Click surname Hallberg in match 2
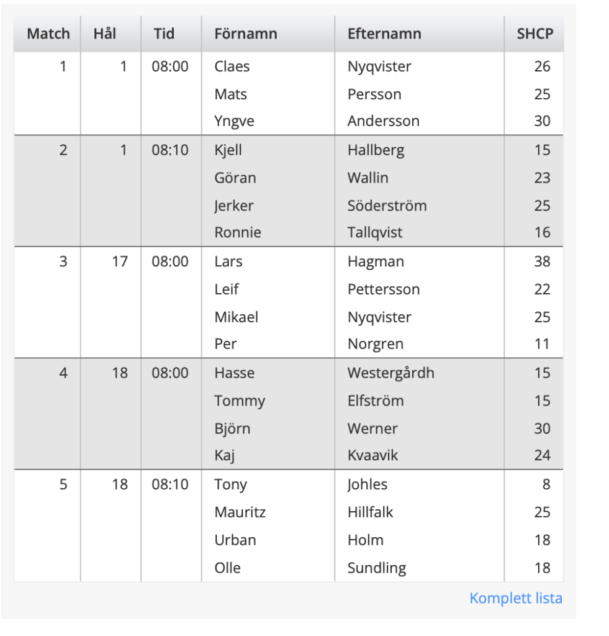 pos(376,150)
